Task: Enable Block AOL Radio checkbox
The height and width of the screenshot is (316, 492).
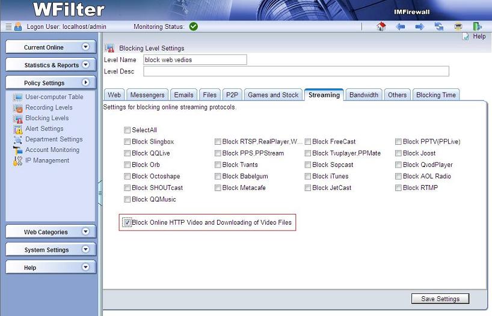Action: coord(399,176)
